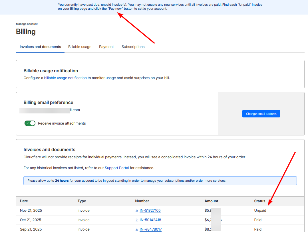The height and width of the screenshot is (232, 308).
Task: Click the Type column header
Action: tap(82, 201)
